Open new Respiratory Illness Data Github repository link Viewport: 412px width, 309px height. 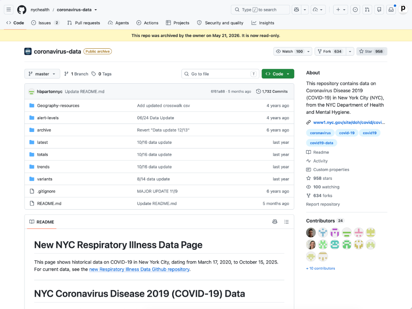139,269
